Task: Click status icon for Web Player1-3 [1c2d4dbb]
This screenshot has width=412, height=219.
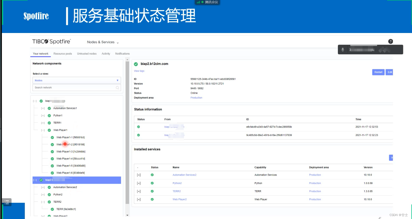Action: [x=52, y=152]
